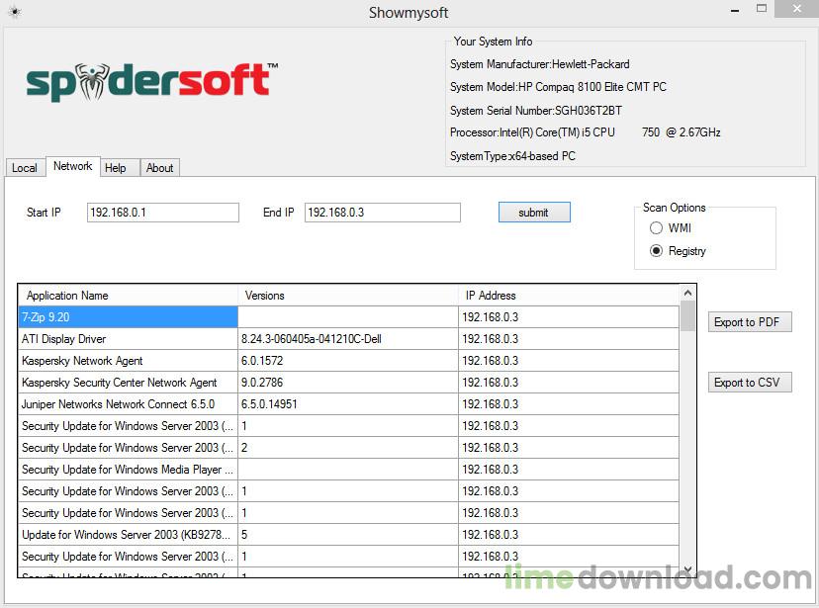Image resolution: width=819 pixels, height=608 pixels.
Task: Click version cell 6.5.0.14951
Action: [348, 404]
